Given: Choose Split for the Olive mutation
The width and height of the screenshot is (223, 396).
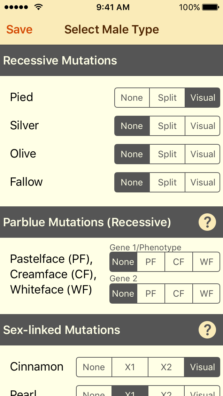Looking at the screenshot, I should pyautogui.click(x=167, y=154).
